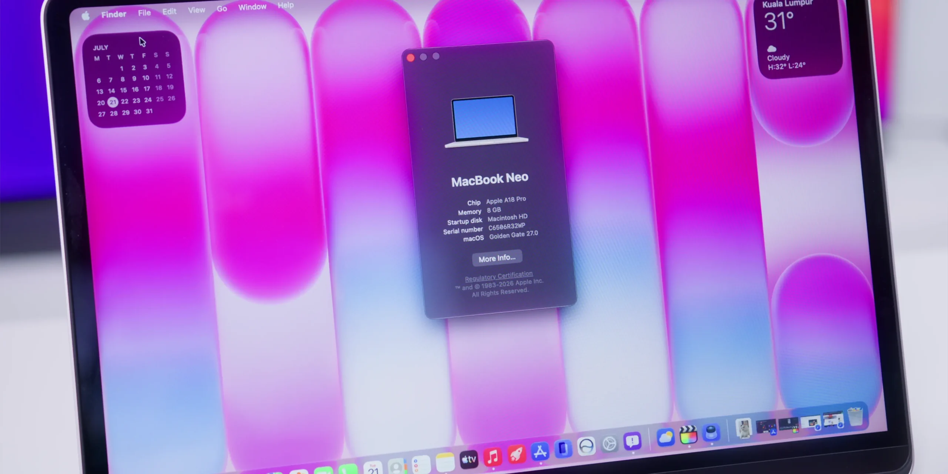Launch Apple TV from the Dock

pos(469,460)
